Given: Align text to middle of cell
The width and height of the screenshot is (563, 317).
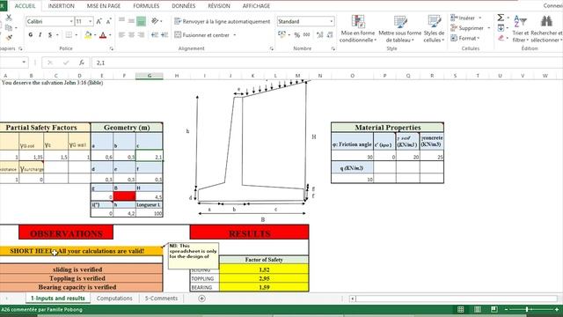Looking at the screenshot, I should [x=131, y=21].
